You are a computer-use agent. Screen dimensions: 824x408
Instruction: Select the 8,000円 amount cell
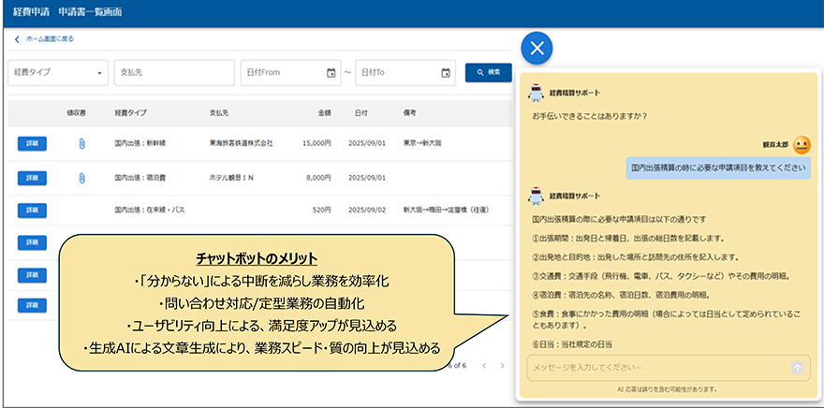click(x=318, y=178)
